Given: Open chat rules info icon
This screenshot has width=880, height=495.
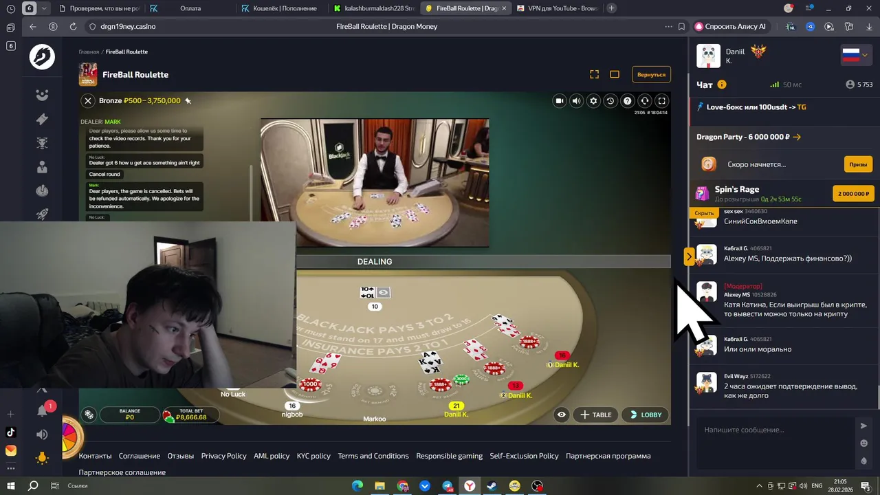Looking at the screenshot, I should pos(722,85).
